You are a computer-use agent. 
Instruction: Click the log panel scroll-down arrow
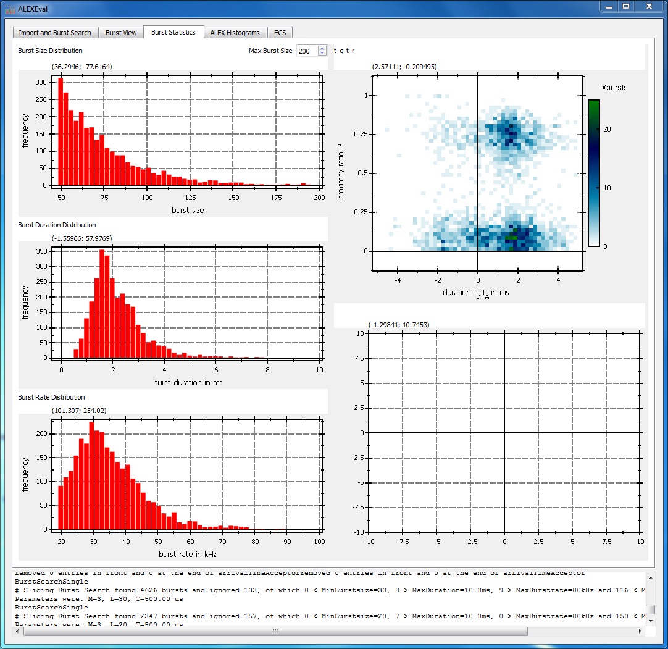pyautogui.click(x=651, y=621)
